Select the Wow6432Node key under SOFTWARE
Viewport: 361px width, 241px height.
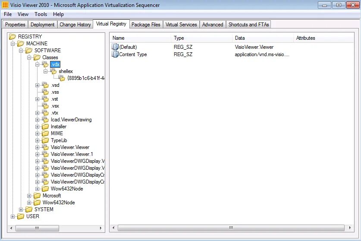pos(59,203)
